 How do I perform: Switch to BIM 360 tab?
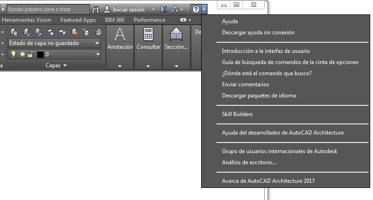pyautogui.click(x=115, y=20)
